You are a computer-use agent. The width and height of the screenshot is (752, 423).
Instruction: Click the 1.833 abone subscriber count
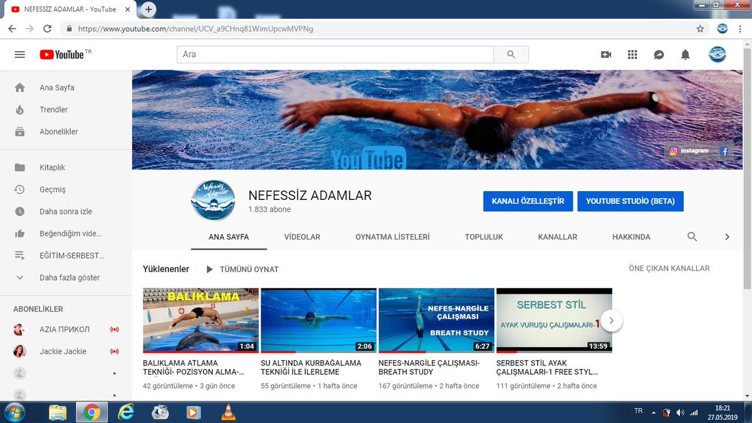269,209
